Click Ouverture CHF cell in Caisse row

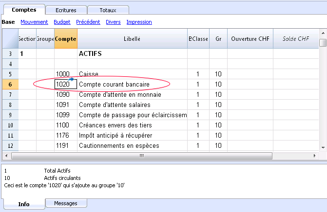[250, 74]
